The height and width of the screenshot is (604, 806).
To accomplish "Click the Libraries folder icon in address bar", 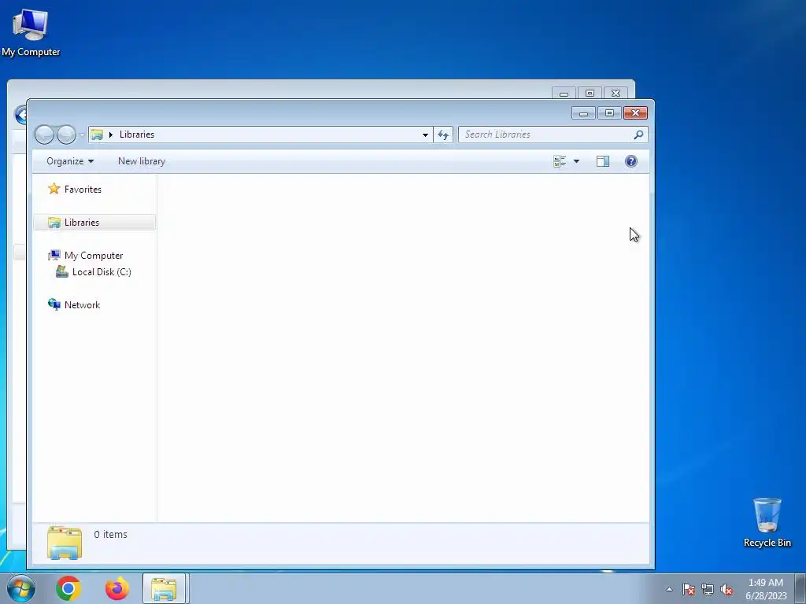I will (x=97, y=134).
